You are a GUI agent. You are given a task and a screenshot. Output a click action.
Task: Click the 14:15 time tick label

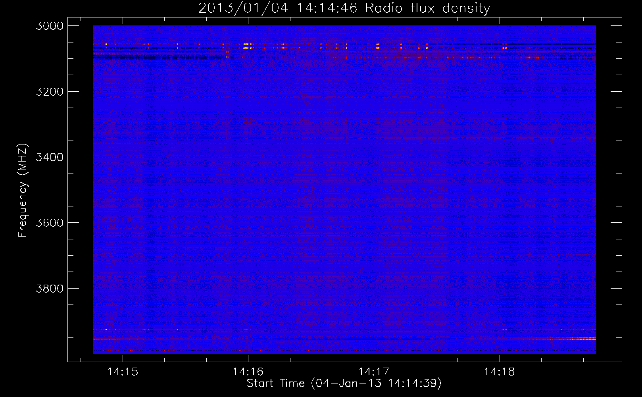click(x=123, y=372)
